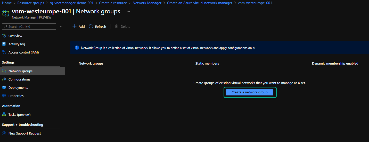Select Network groups in Settings

tap(32, 71)
